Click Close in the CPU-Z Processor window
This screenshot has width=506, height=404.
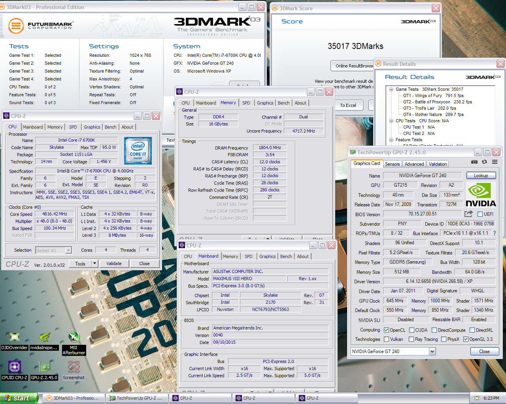coord(144,264)
